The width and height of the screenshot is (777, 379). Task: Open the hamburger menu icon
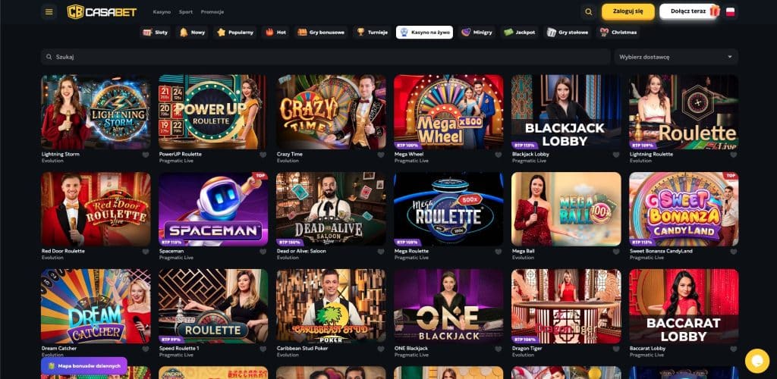pyautogui.click(x=49, y=12)
